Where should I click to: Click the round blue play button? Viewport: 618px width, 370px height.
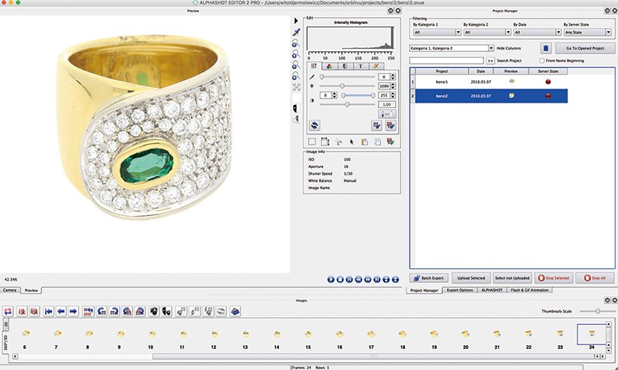330,279
